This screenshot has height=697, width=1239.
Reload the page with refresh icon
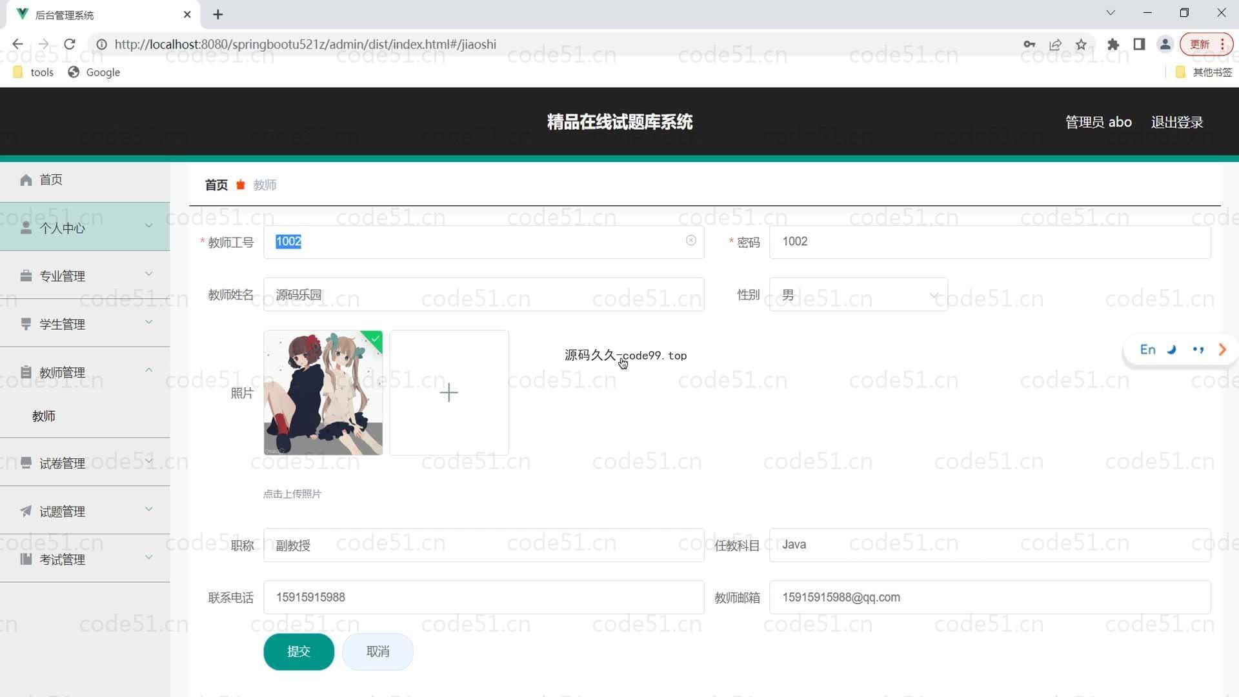[70, 44]
